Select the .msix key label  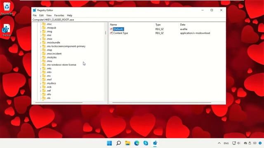pyautogui.click(x=49, y=39)
